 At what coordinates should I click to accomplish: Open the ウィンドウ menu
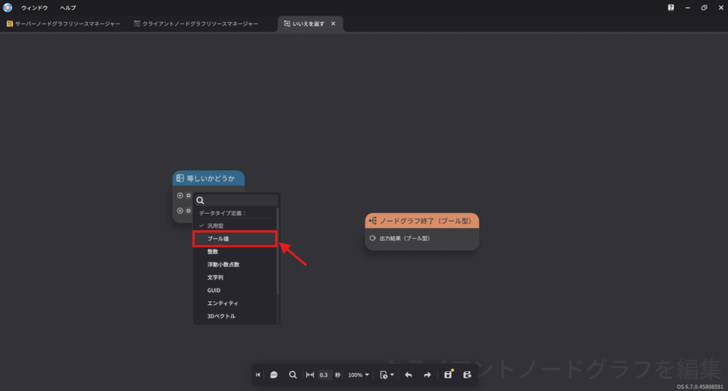34,8
